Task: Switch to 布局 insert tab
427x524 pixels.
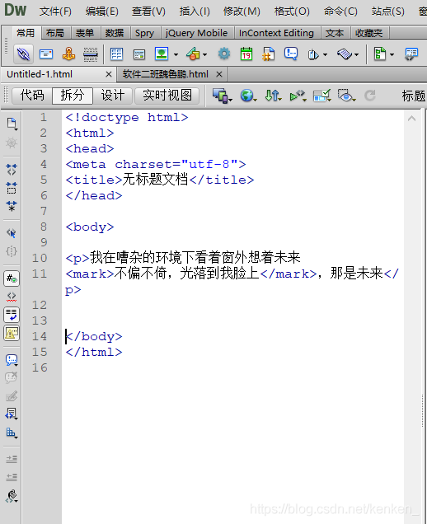Action: 55,33
